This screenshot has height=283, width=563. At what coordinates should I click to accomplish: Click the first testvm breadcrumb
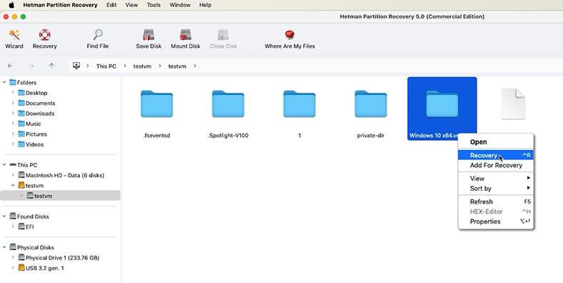coord(142,66)
